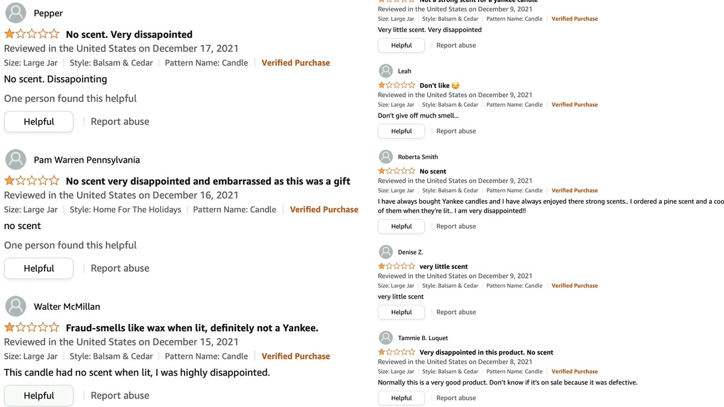
Task: Click Pam Warren Pennsylvania's avatar icon
Action: 15,160
